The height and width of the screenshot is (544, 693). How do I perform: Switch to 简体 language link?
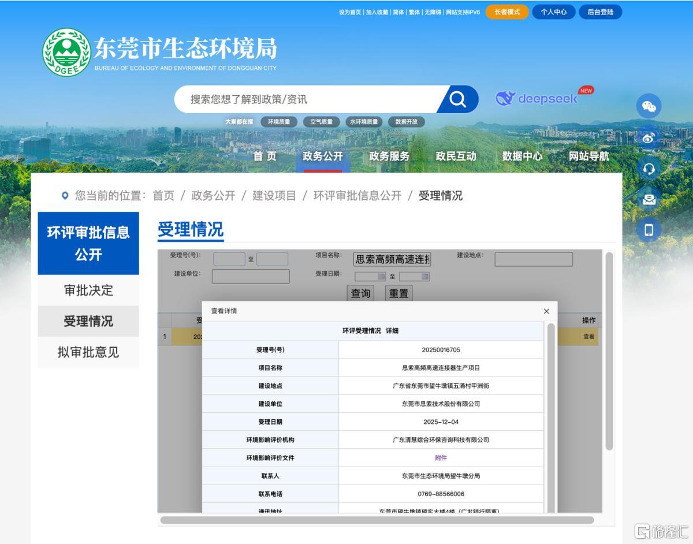pyautogui.click(x=398, y=12)
